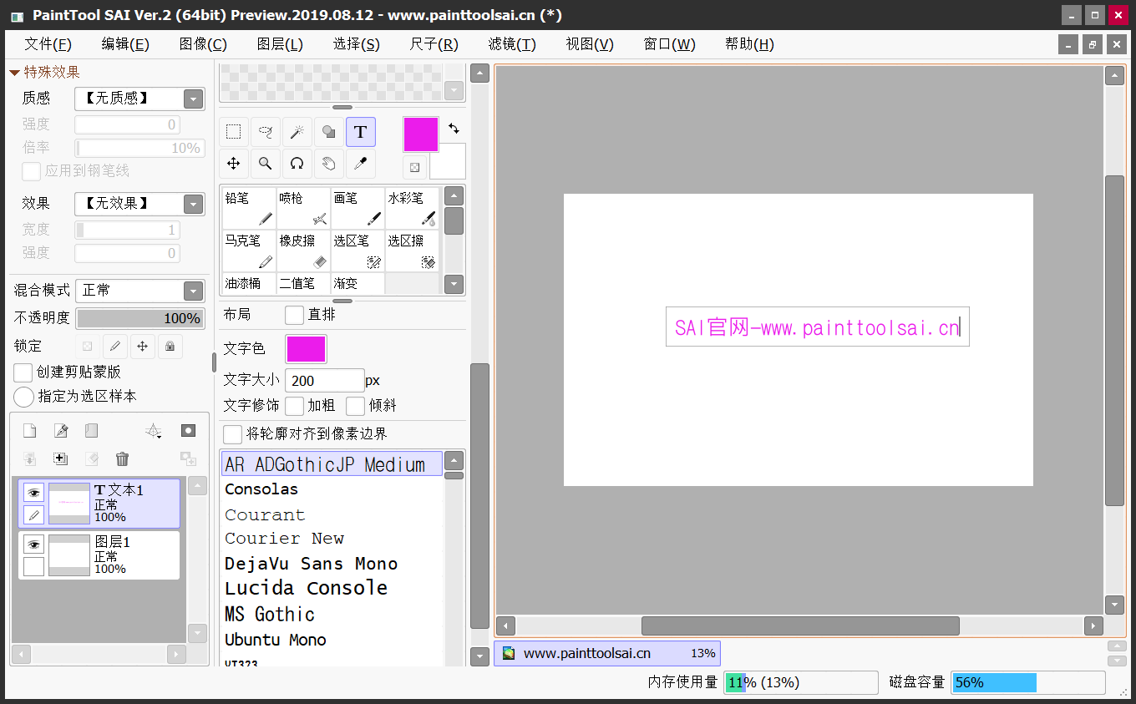Select the 图层1 layer thumbnail

click(x=68, y=555)
